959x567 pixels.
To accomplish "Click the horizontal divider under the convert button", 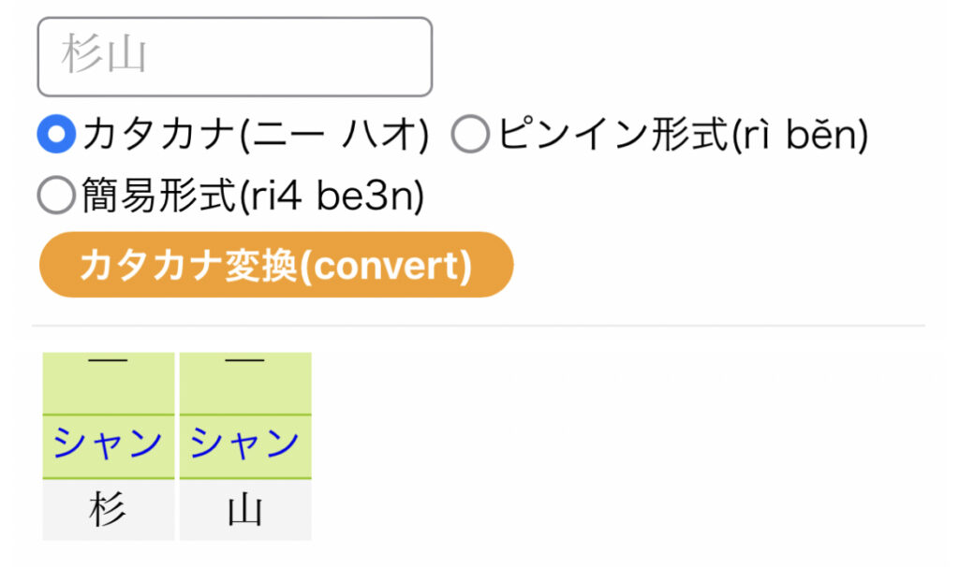I will pyautogui.click(x=478, y=326).
